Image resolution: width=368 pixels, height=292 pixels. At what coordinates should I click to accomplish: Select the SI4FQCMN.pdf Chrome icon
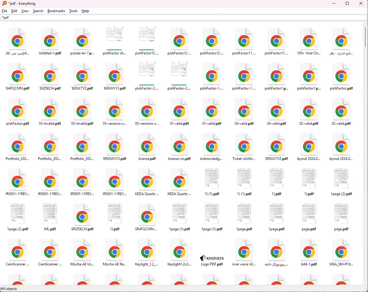coord(18,74)
